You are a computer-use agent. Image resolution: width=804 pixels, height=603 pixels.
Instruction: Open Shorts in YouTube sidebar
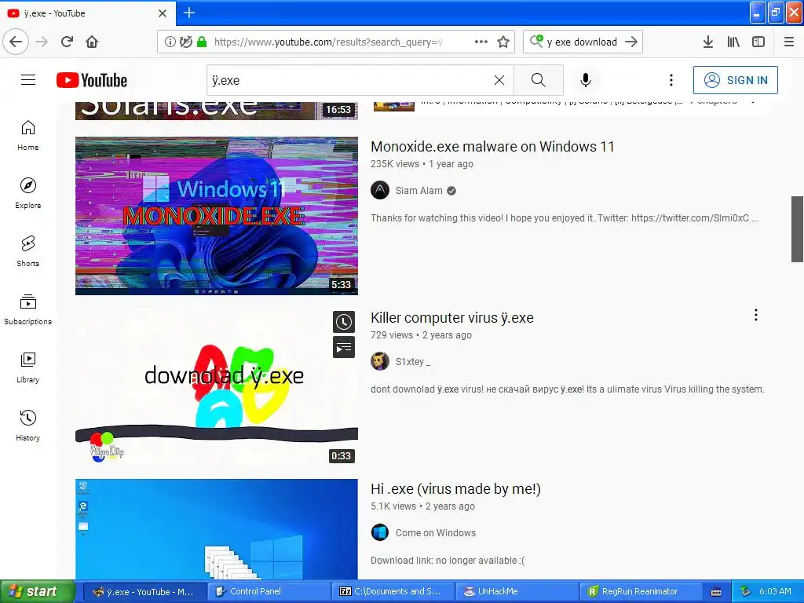click(x=27, y=251)
